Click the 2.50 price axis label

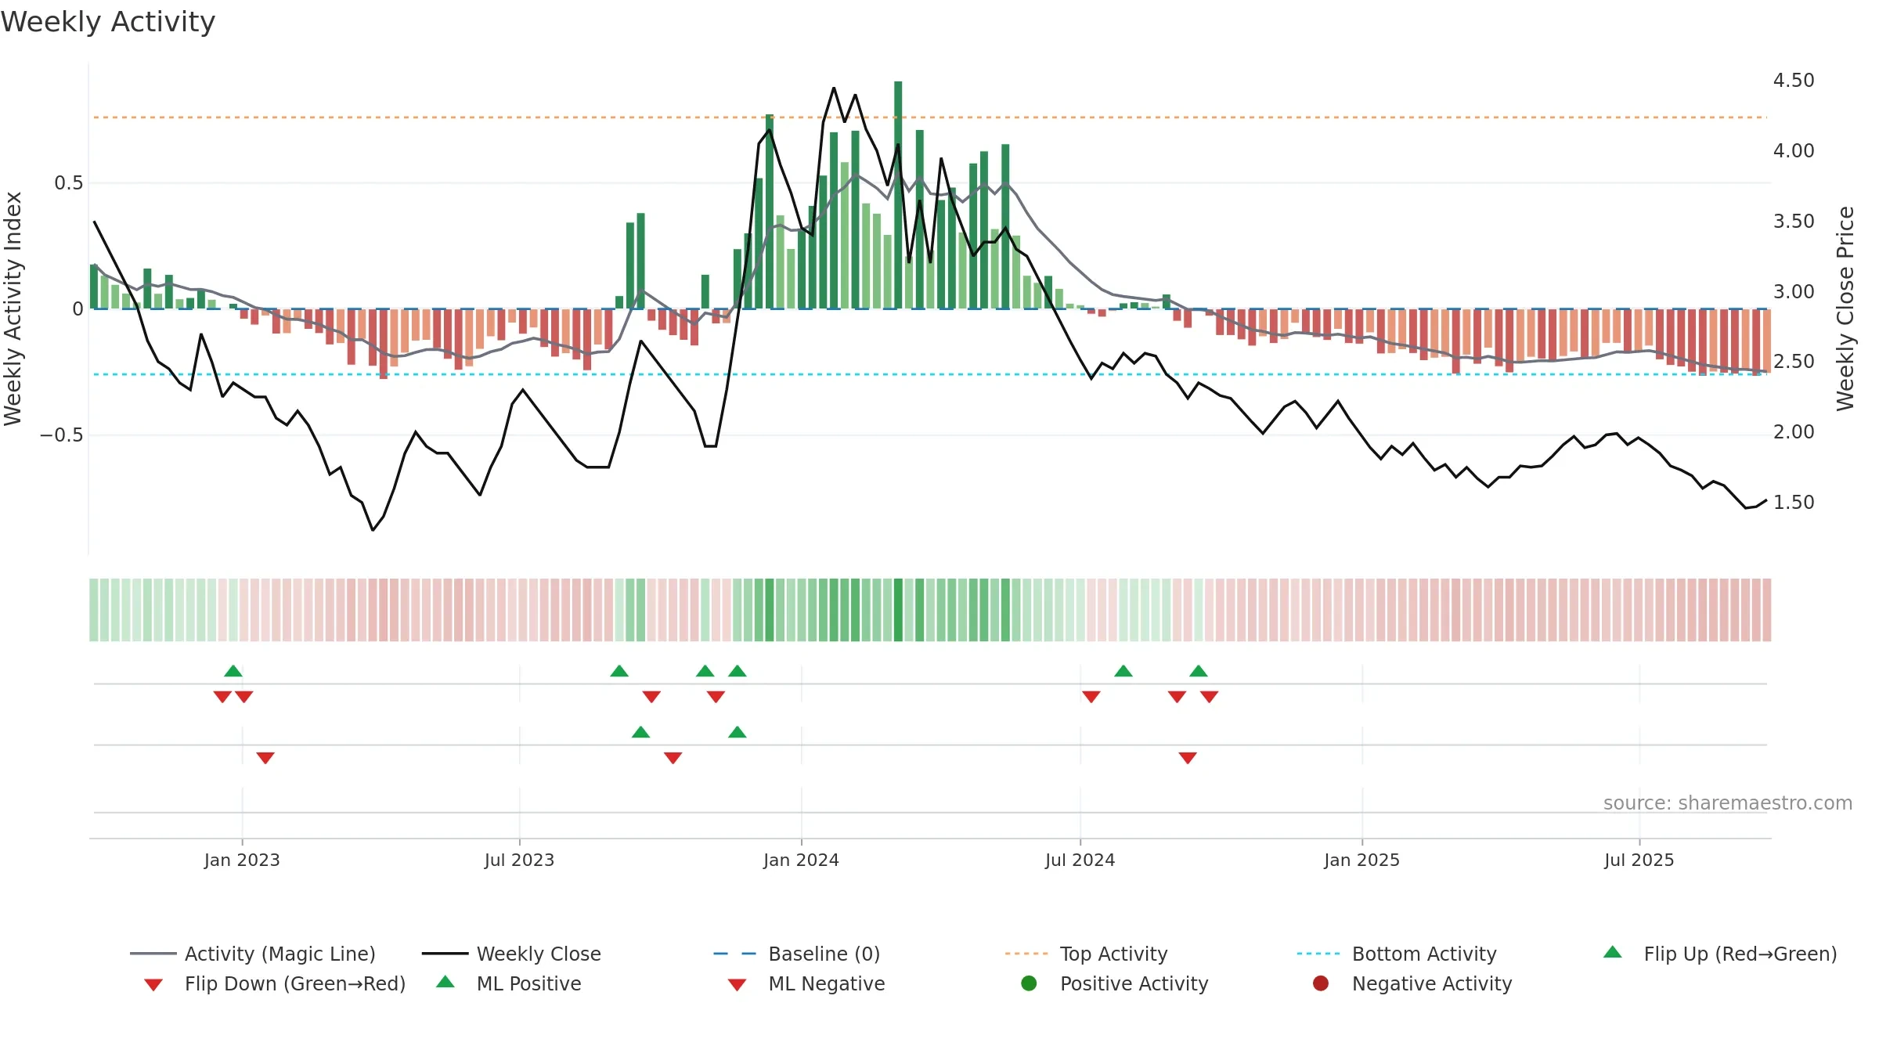(1794, 362)
